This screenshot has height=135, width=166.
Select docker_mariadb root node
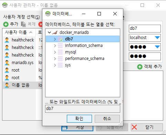tap(74, 33)
